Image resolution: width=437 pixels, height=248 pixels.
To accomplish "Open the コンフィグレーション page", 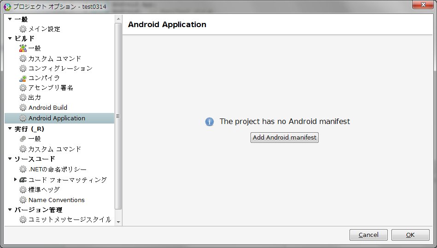I will click(x=60, y=68).
